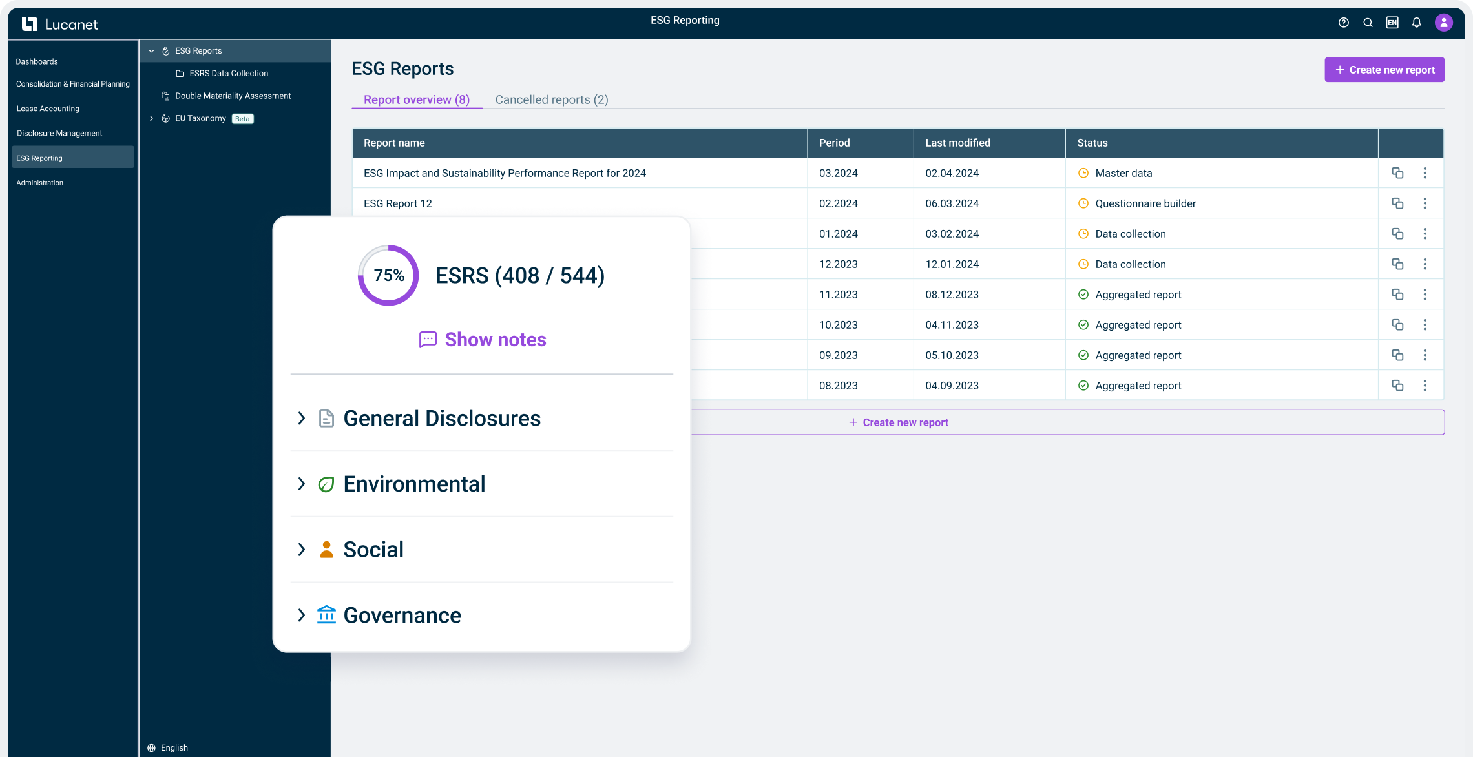This screenshot has width=1473, height=757.
Task: Open Consolidation & Financial Planning module
Action: click(73, 84)
